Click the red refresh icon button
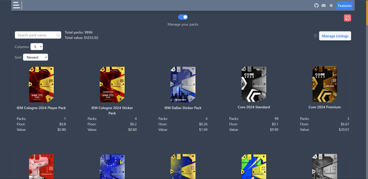Image resolution: width=368 pixels, height=179 pixels. point(348,18)
